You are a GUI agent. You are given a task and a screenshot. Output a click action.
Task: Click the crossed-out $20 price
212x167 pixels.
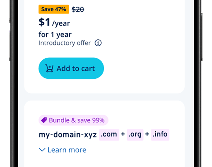pos(78,9)
